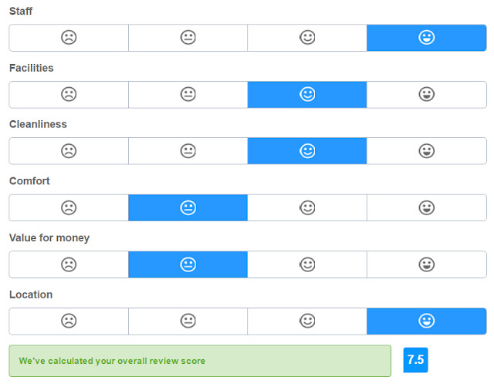The width and height of the screenshot is (494, 387).
Task: Toggle selected grinning face for Location
Action: click(427, 321)
